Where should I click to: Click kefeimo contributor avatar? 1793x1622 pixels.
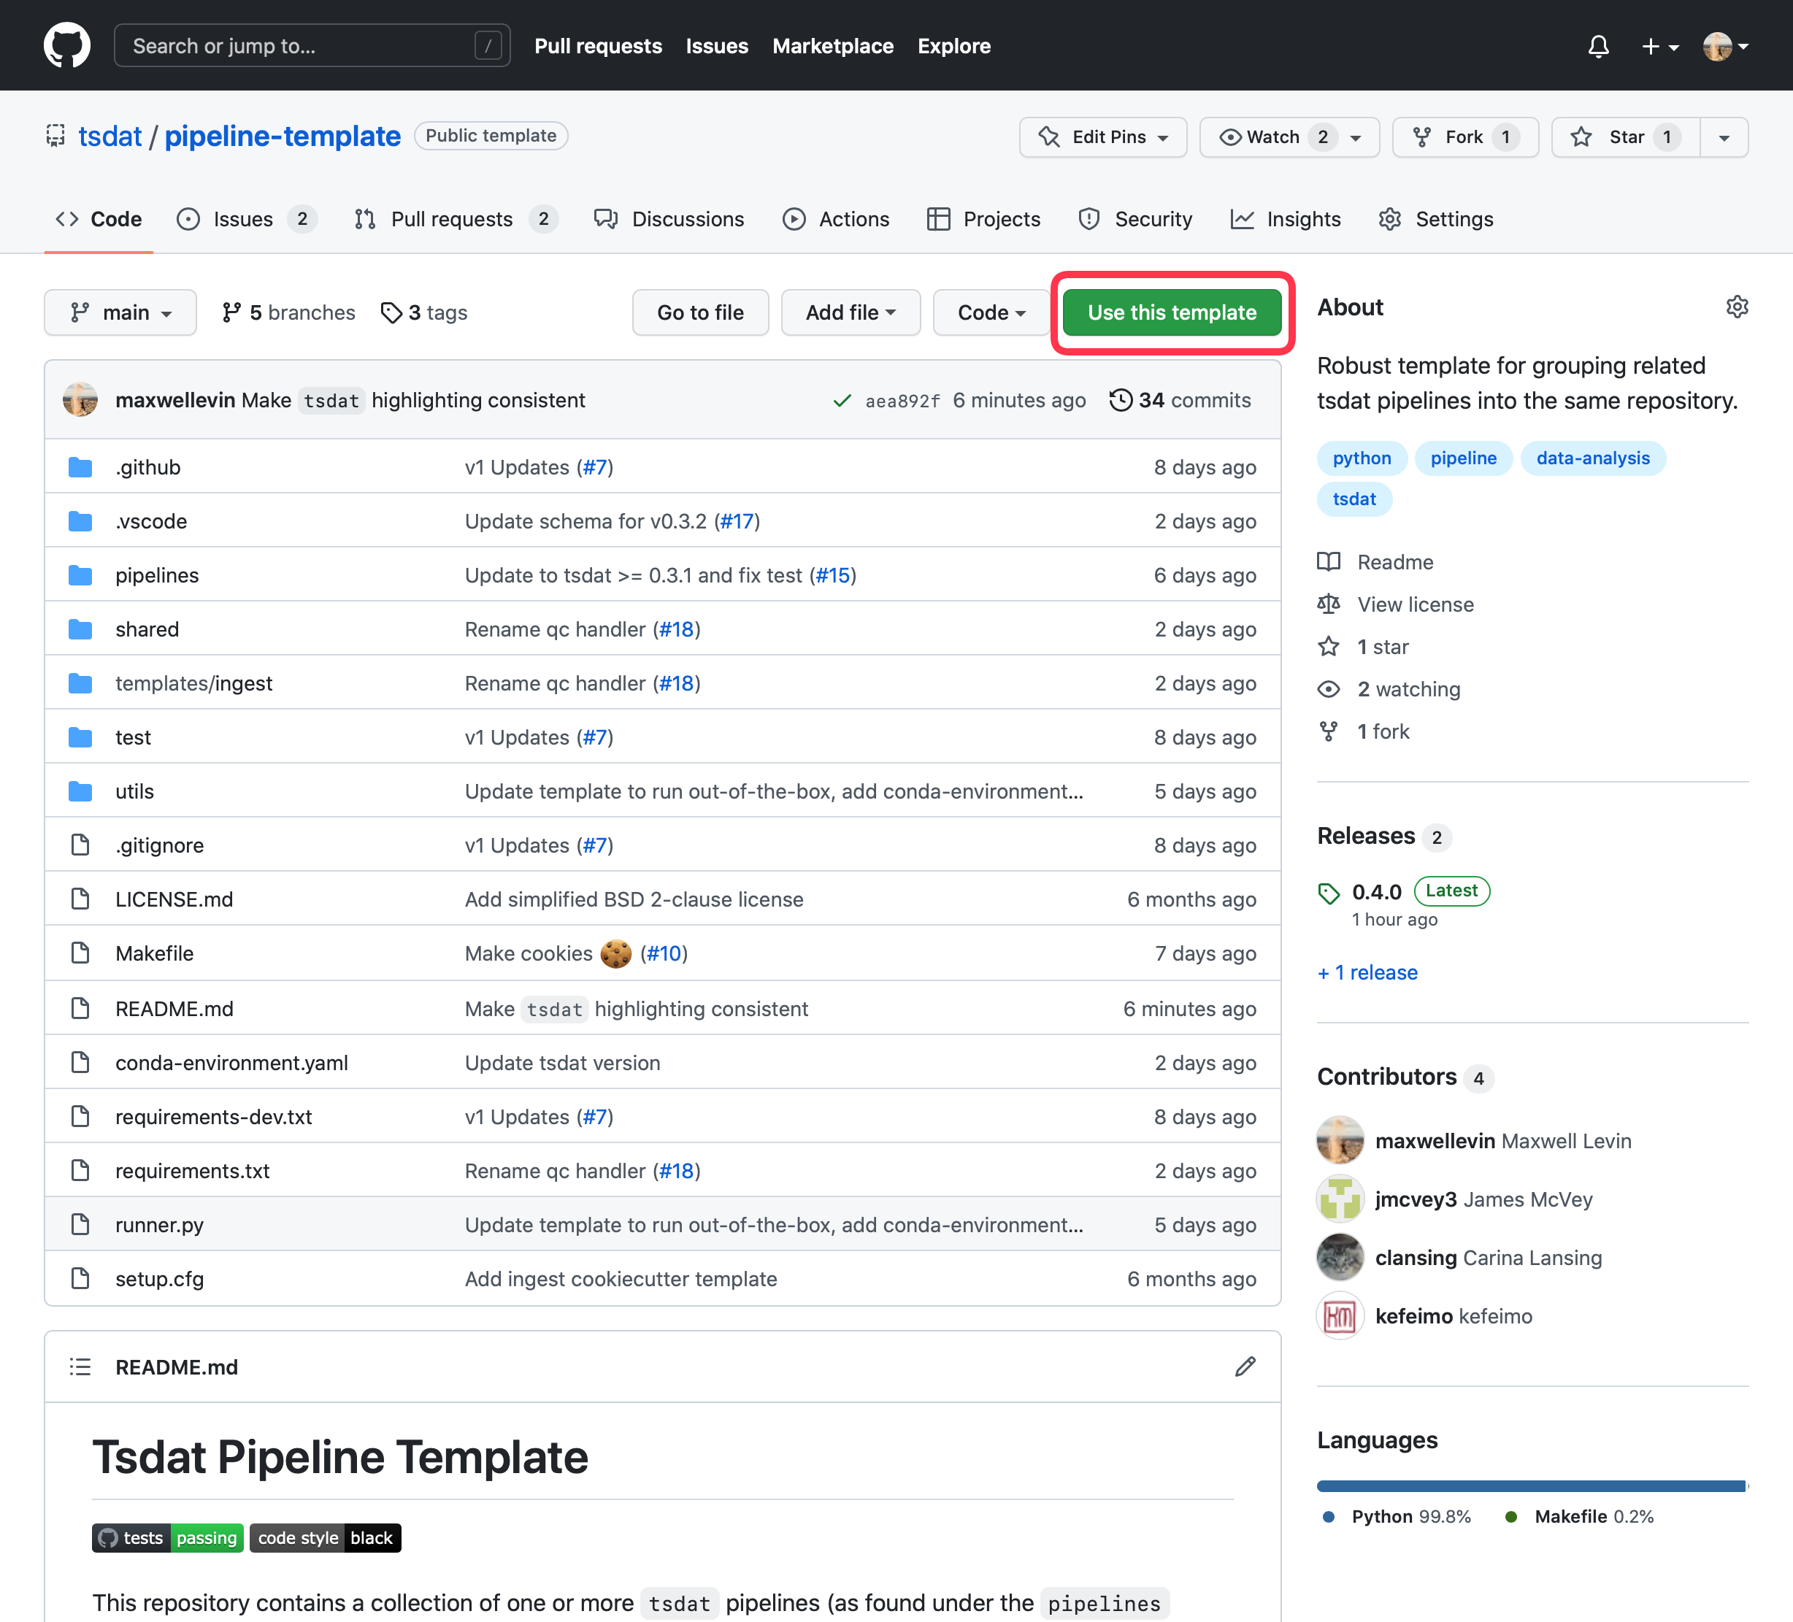click(x=1340, y=1316)
